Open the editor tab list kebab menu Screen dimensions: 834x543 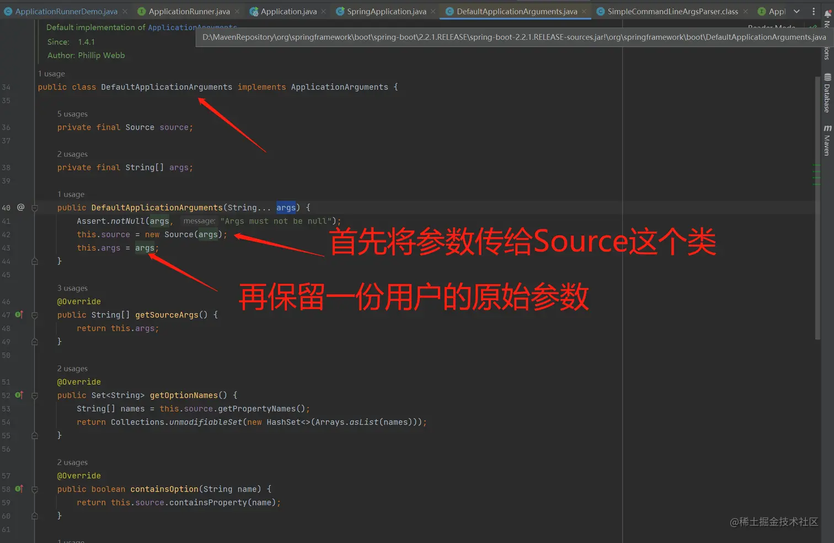point(813,10)
